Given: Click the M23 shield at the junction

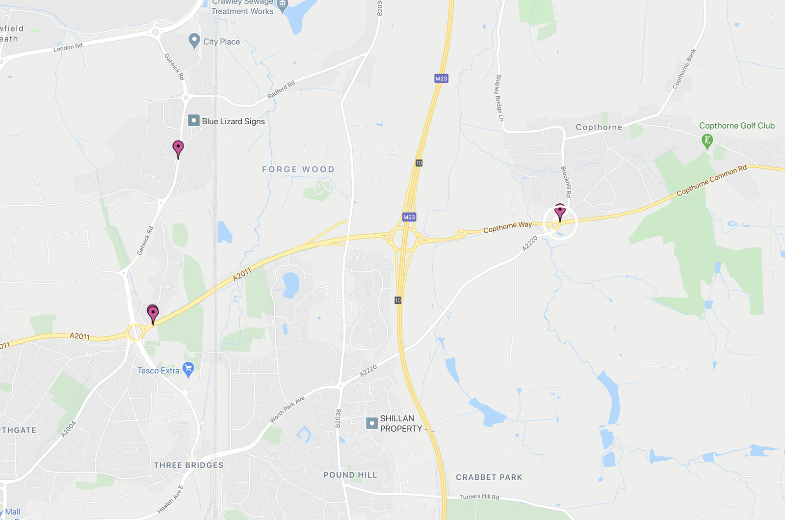Looking at the screenshot, I should [x=409, y=217].
